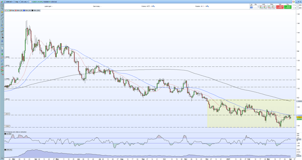Click the Qty quantity input field
The height and width of the screenshot is (160, 302).
[x=255, y=7]
